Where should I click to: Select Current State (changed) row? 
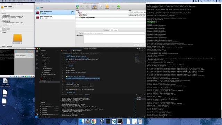(111, 17)
